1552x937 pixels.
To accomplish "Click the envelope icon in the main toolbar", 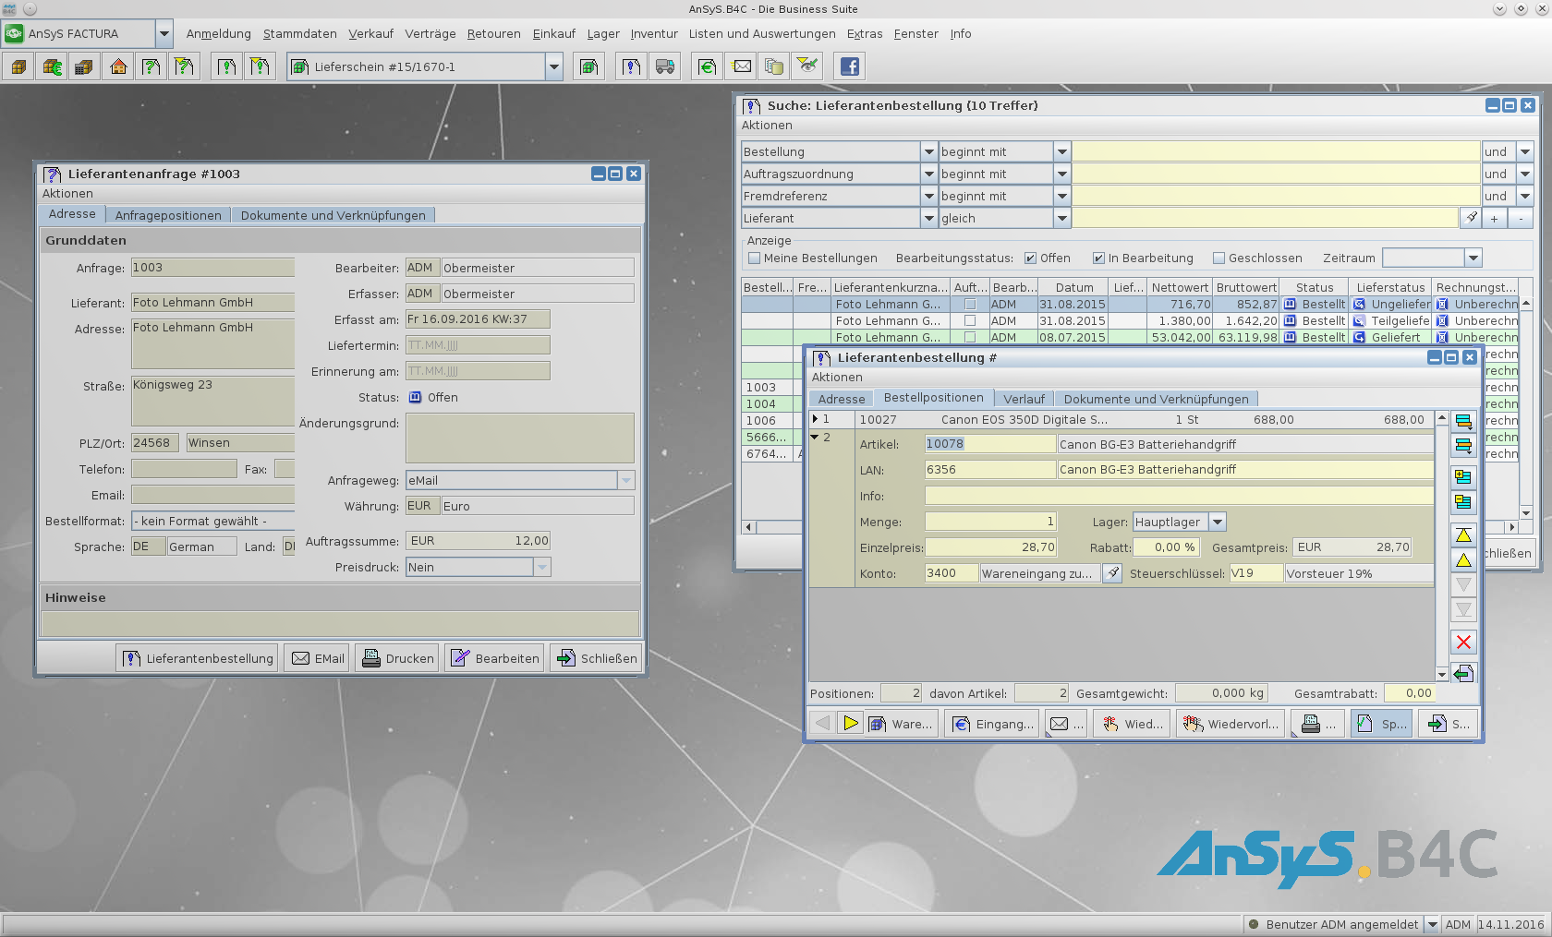I will click(x=742, y=66).
